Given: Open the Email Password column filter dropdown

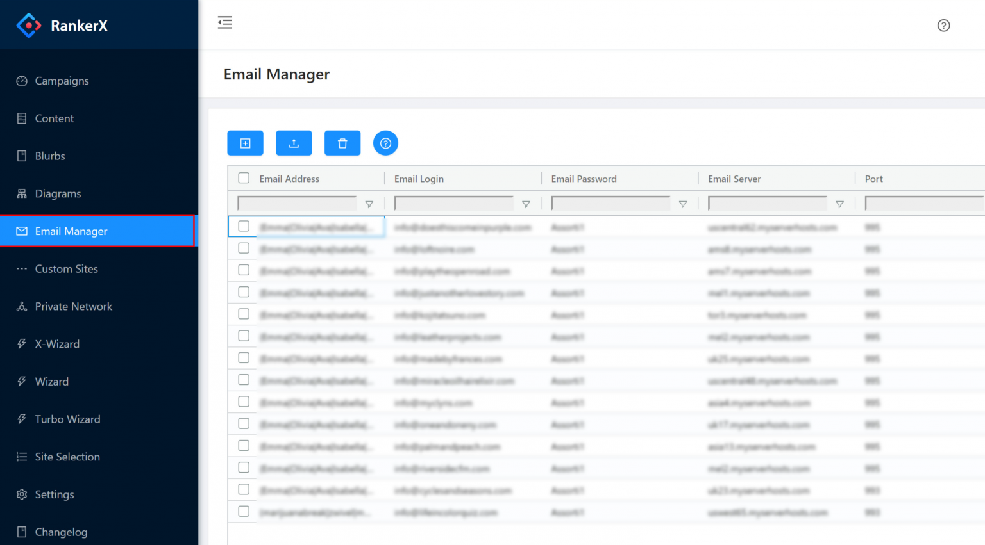Looking at the screenshot, I should tap(682, 204).
